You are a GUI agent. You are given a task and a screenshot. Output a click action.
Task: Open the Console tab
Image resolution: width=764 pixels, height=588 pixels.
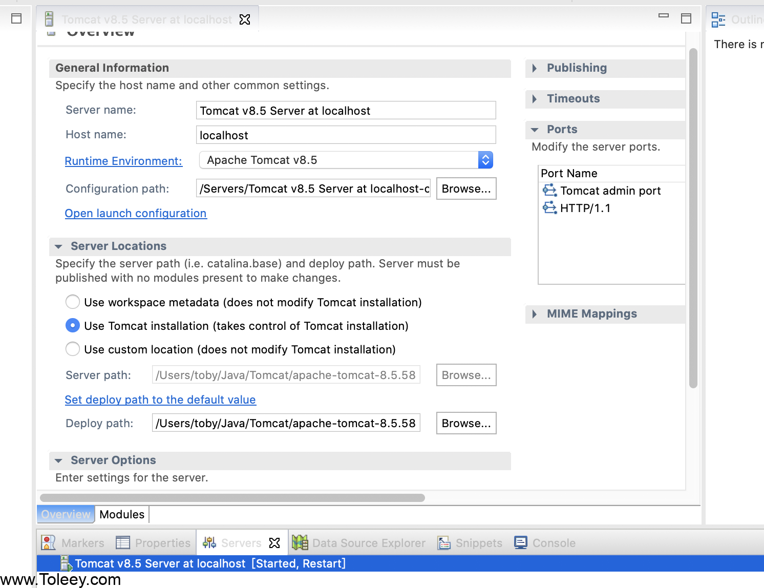(x=545, y=543)
